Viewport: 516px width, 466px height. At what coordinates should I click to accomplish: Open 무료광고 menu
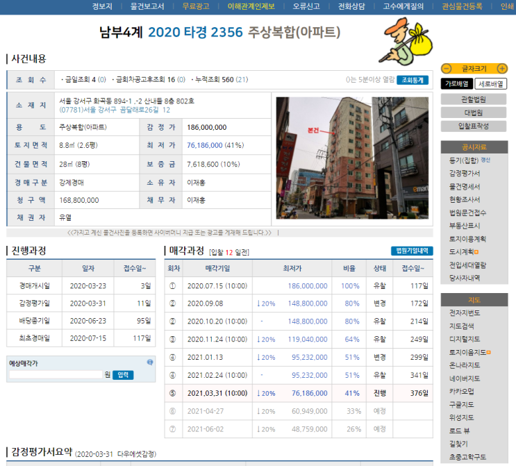click(196, 6)
